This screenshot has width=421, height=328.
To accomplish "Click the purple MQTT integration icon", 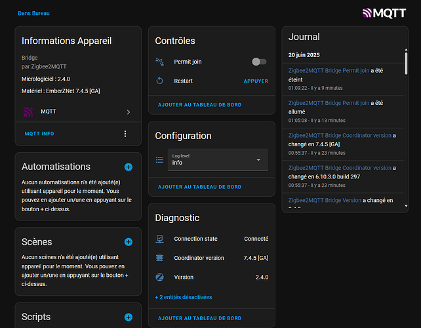I will click(28, 112).
